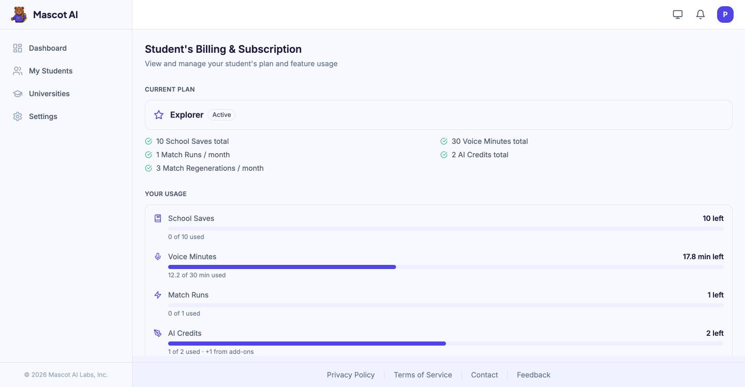Click the School Saves empty progress bar
The image size is (745, 387).
click(446, 229)
